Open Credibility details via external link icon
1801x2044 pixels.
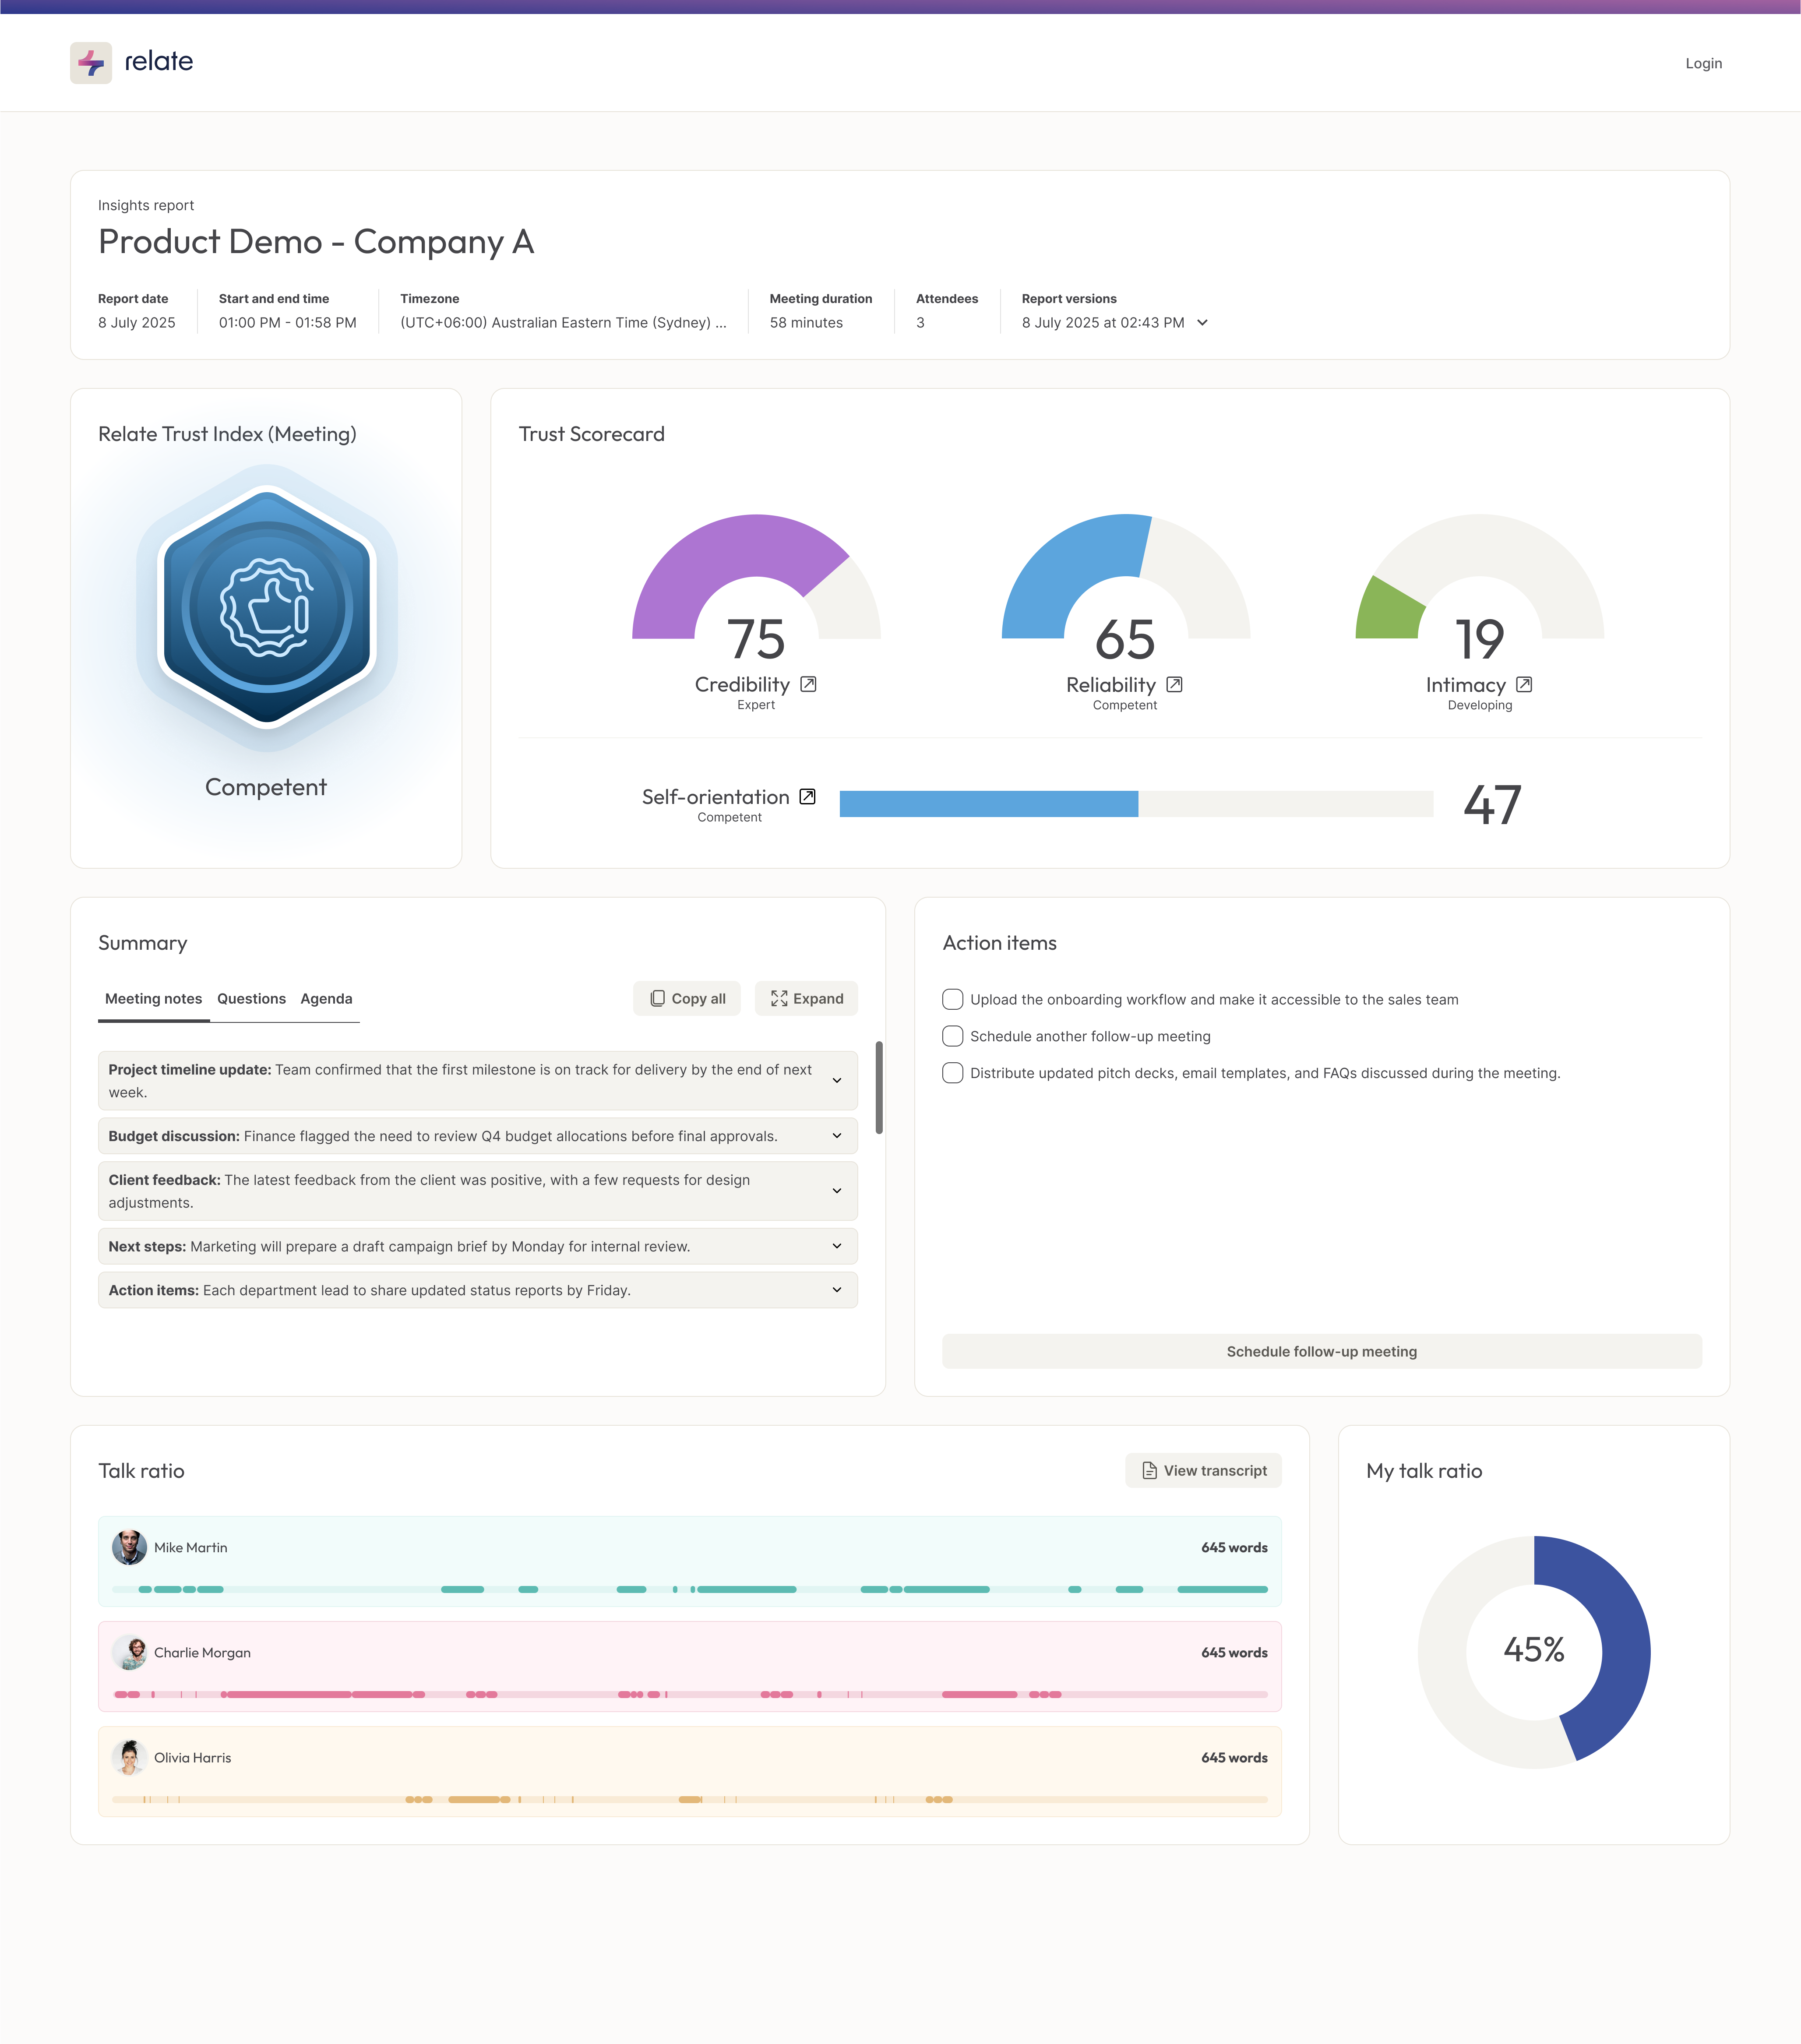(808, 684)
